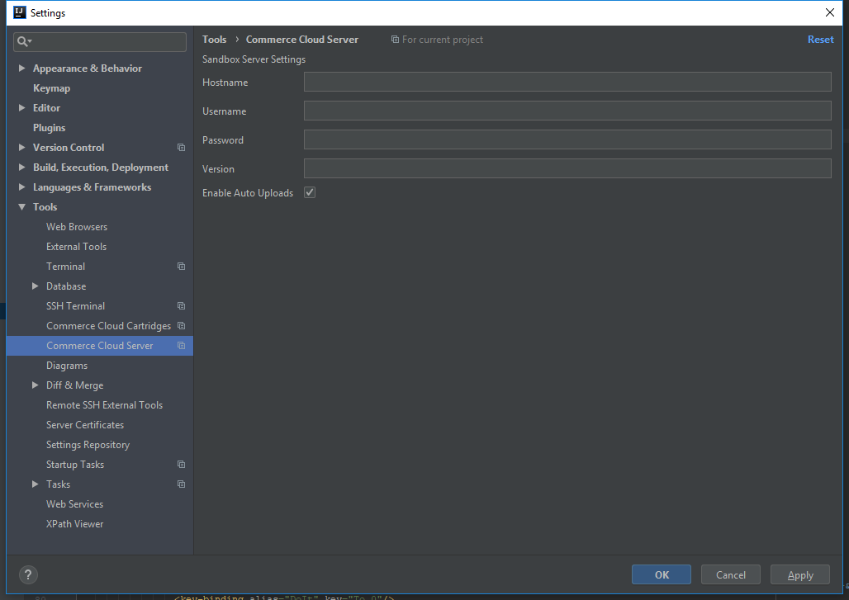Expand Appearance & Behavior section
Screen dimensions: 849x600
[22, 69]
